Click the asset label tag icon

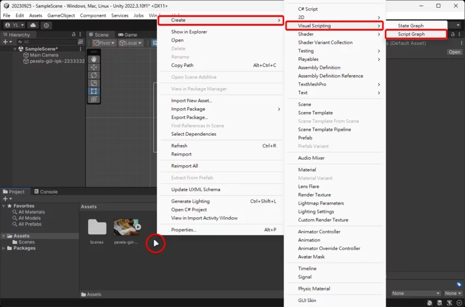[459, 284]
